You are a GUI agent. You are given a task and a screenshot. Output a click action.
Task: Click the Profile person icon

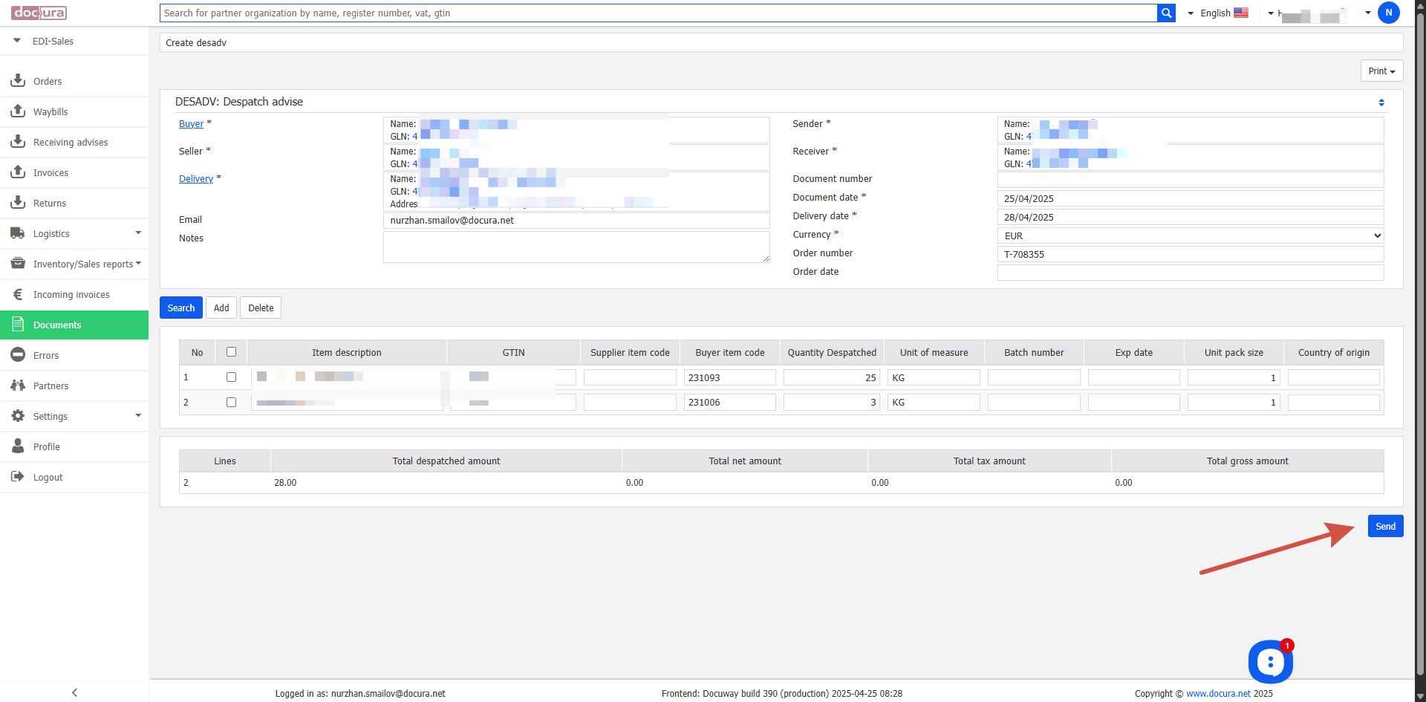click(x=18, y=446)
